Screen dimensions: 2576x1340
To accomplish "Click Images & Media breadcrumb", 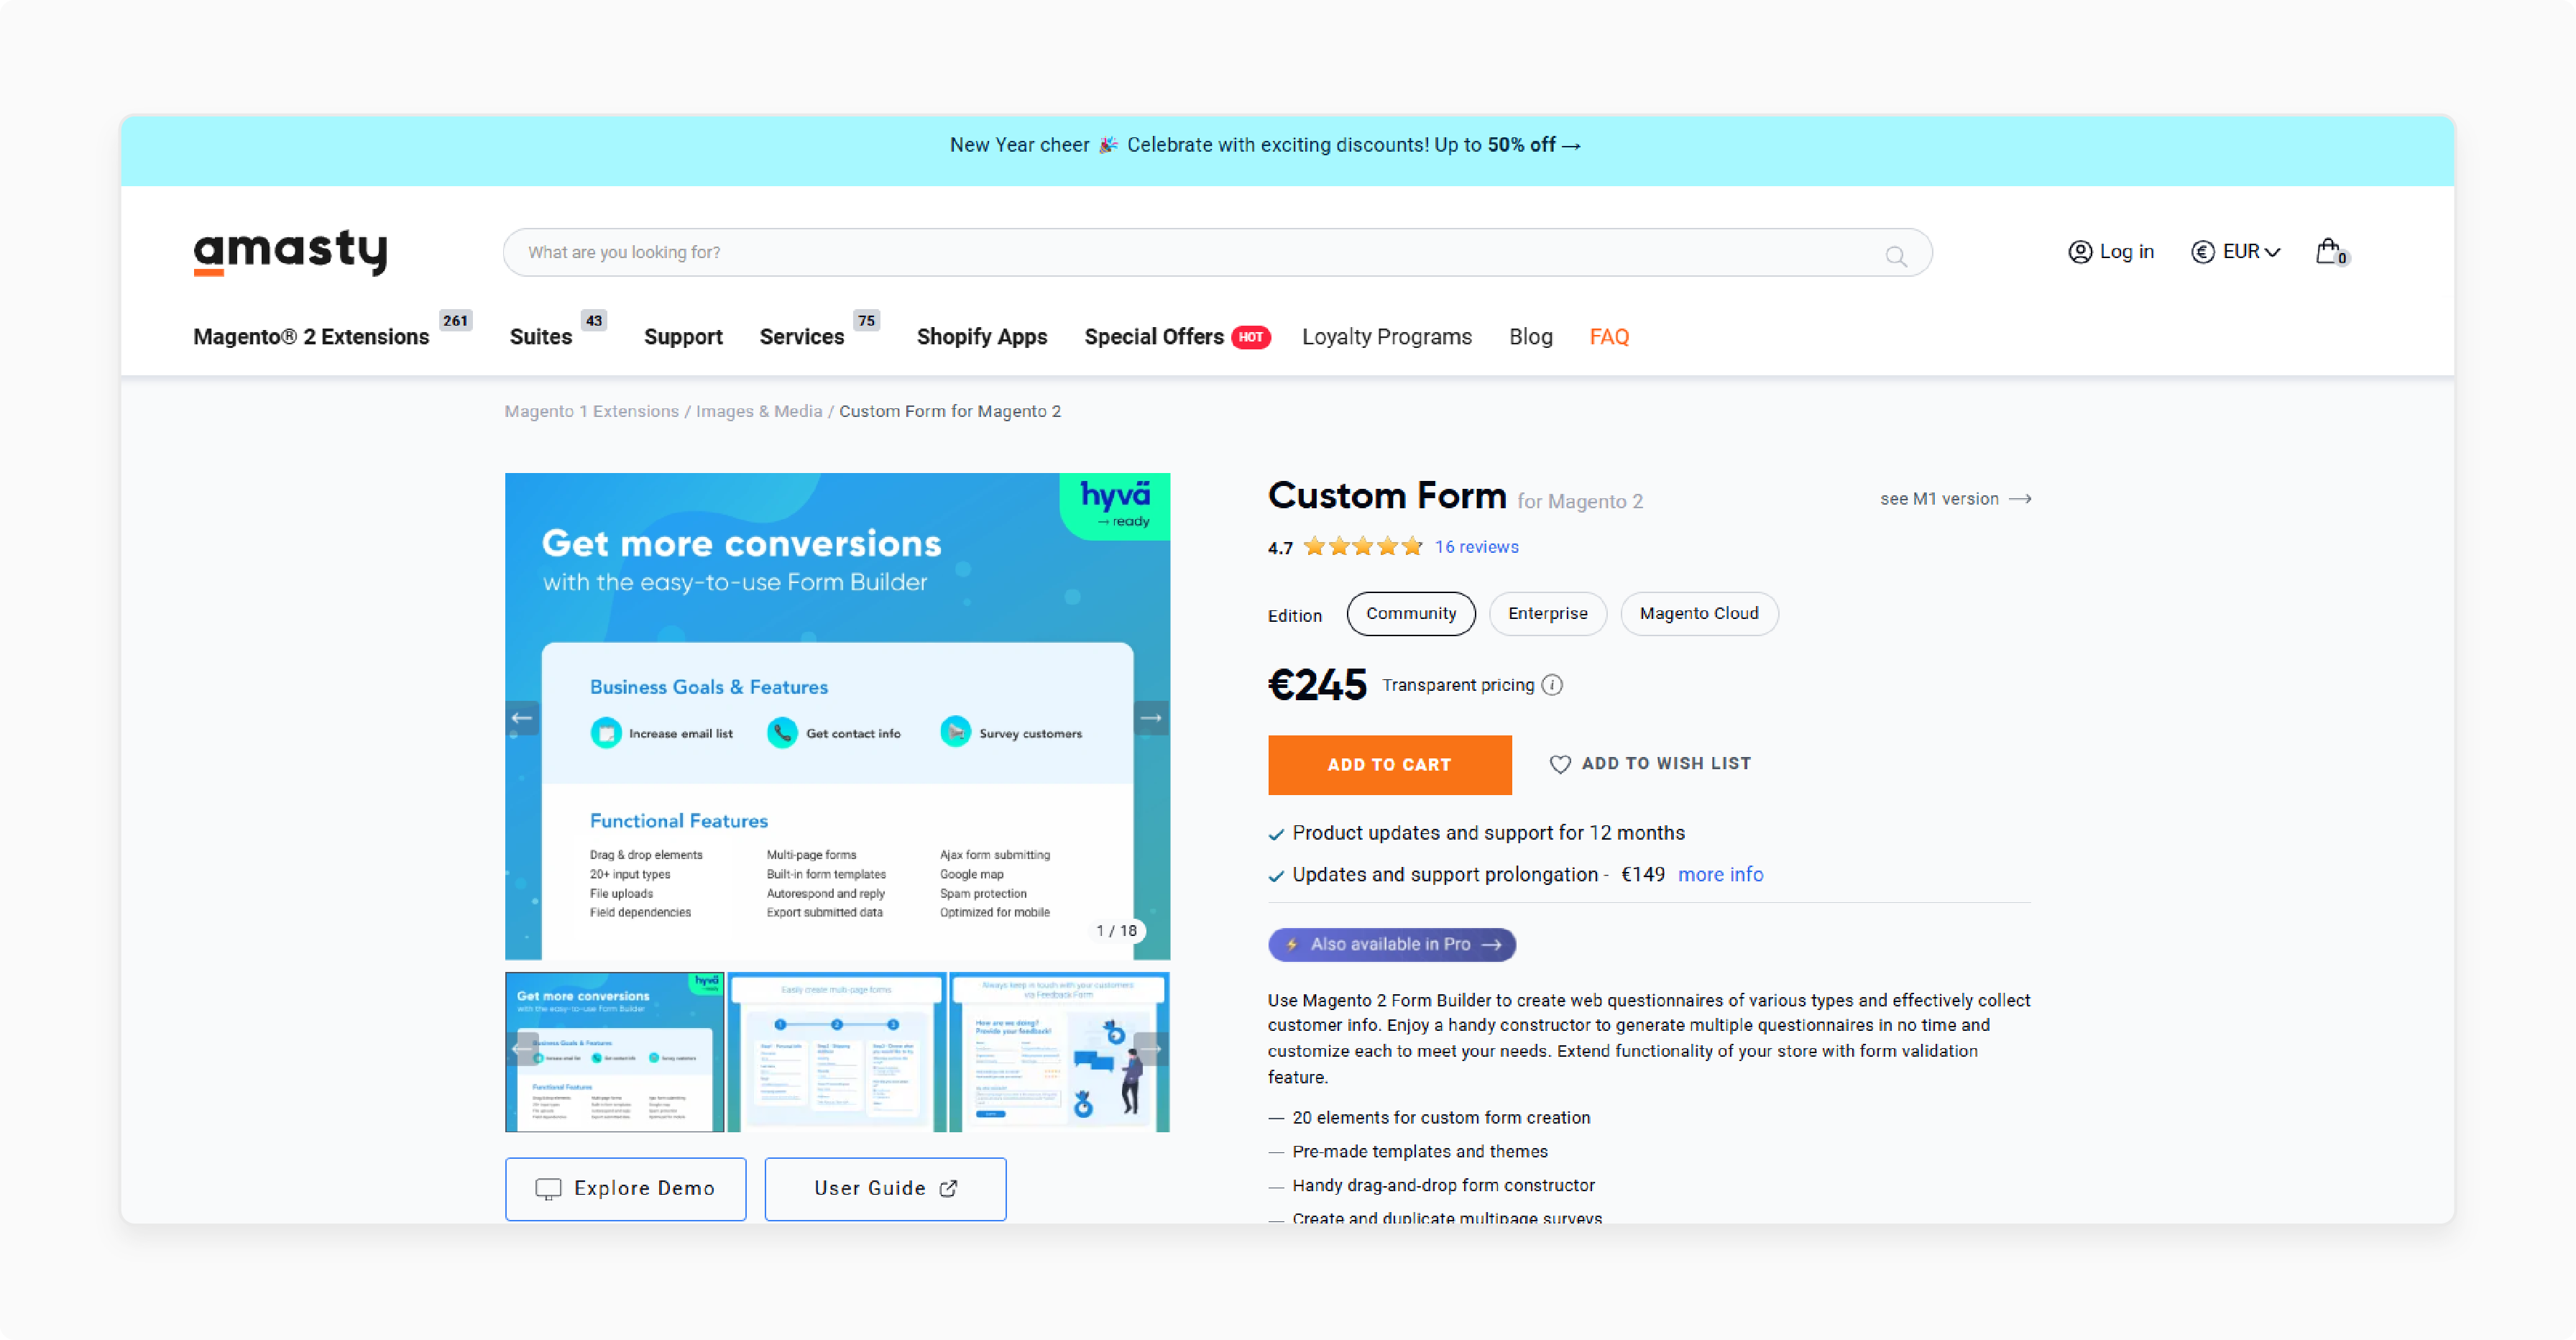I will (759, 411).
